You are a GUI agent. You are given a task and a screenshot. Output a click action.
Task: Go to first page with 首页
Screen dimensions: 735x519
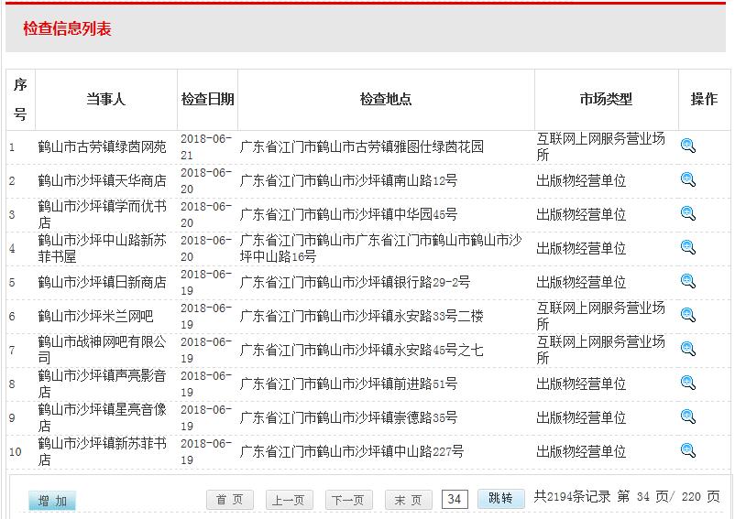pos(230,500)
